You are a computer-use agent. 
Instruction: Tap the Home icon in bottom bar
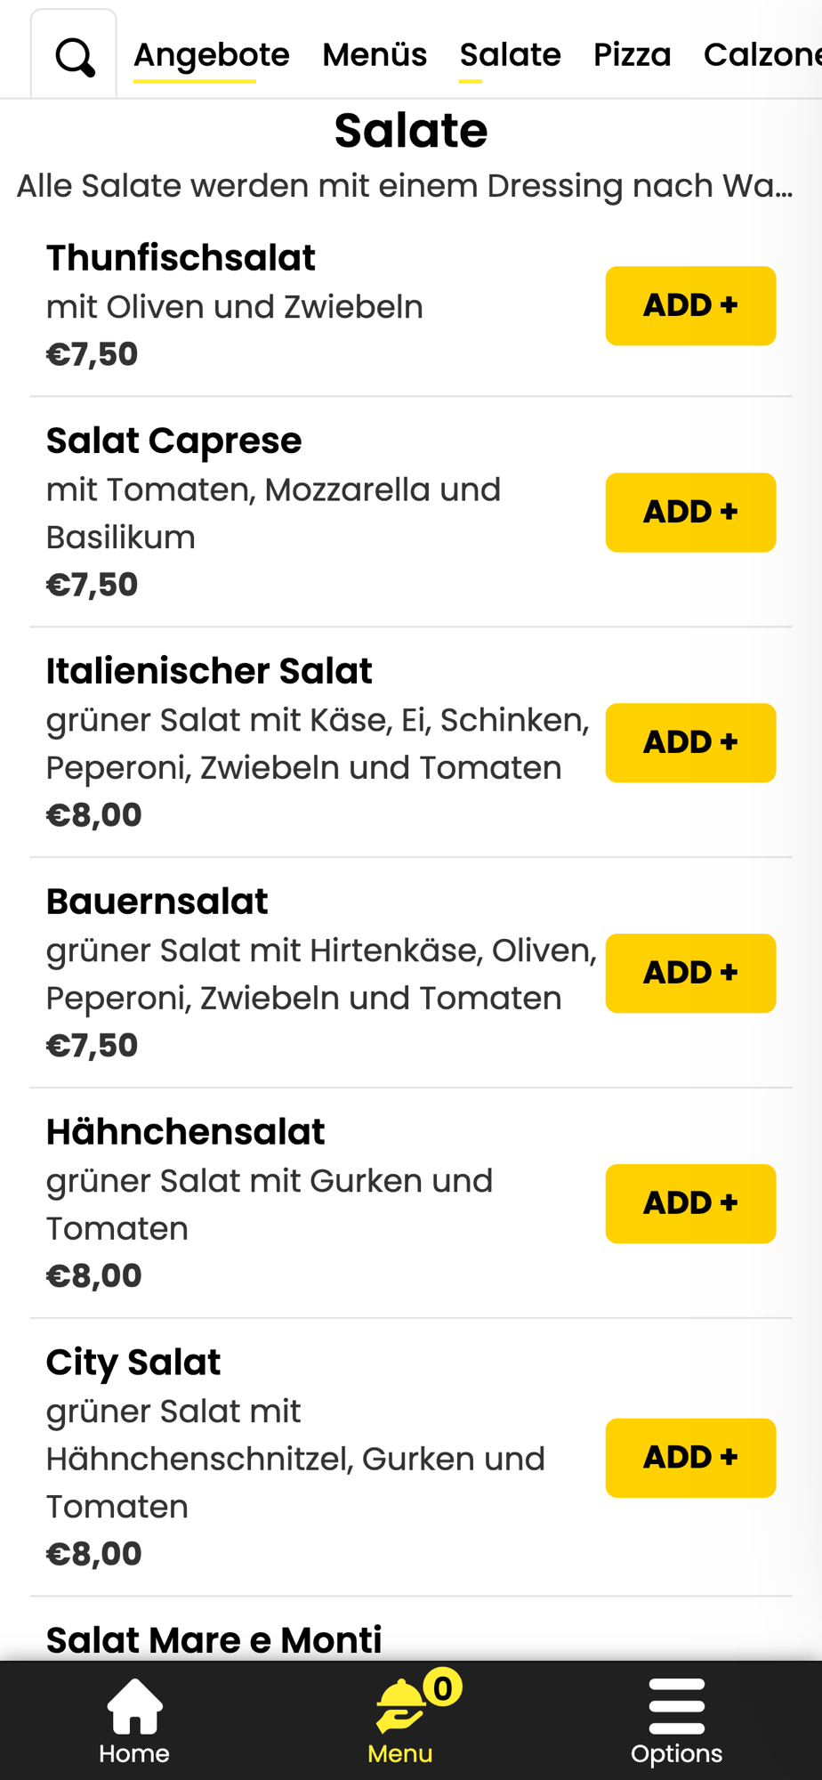click(134, 1707)
